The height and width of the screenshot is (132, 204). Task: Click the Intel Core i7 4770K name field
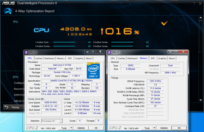(x=62, y=65)
